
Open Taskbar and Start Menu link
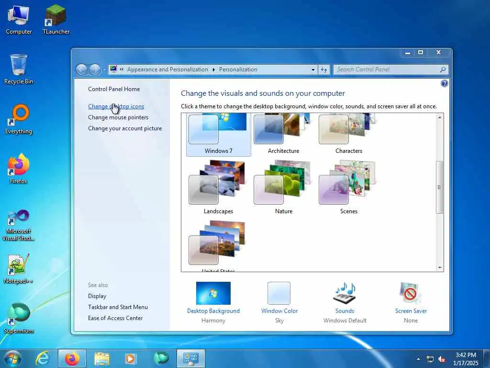coord(118,307)
